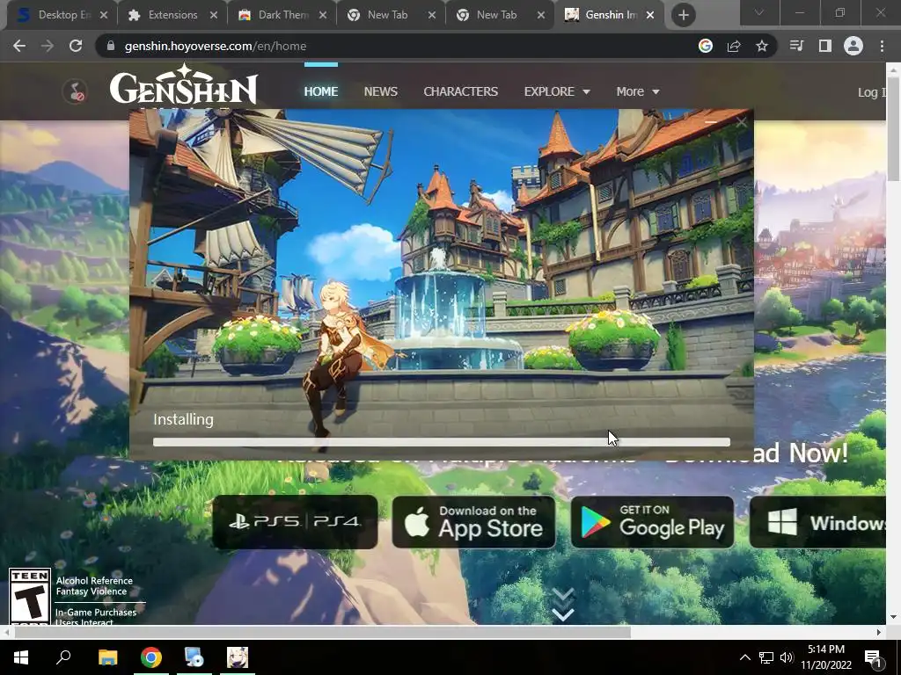This screenshot has height=675, width=901.
Task: Open the HOME nav item
Action: (320, 91)
